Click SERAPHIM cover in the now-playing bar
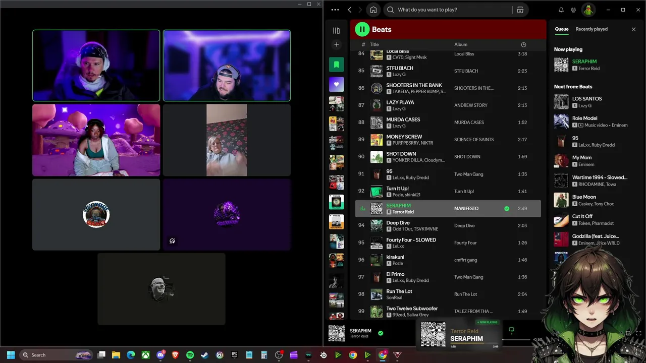The height and width of the screenshot is (363, 646). [337, 333]
